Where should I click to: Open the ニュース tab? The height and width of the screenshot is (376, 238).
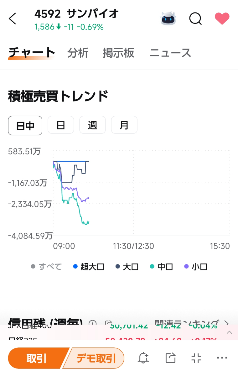pyautogui.click(x=170, y=53)
